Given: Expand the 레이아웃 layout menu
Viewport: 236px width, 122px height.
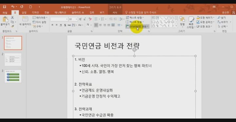Looking at the screenshot, I should pyautogui.click(x=40, y=18).
